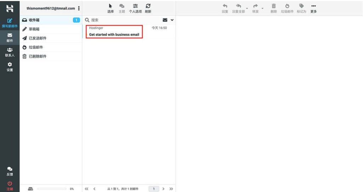Click the Threads (主题) toolbar icon
The width and height of the screenshot is (363, 192).
(122, 9)
